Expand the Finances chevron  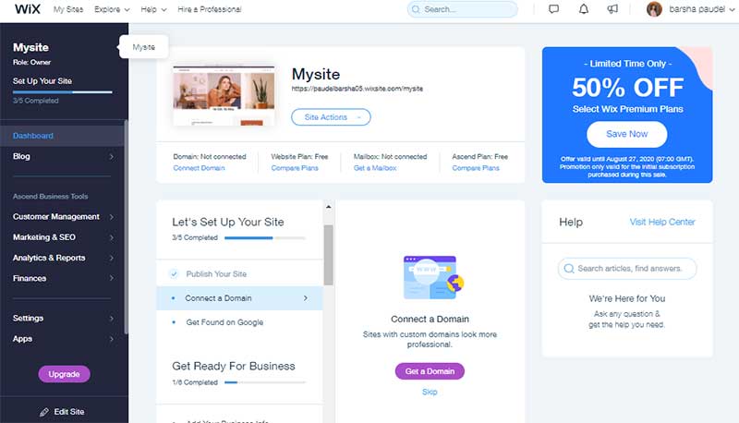pyautogui.click(x=111, y=278)
